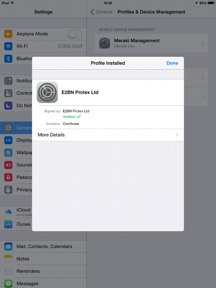Image resolution: width=216 pixels, height=288 pixels.
Task: Select the Notes icon
Action: pyautogui.click(x=8, y=259)
